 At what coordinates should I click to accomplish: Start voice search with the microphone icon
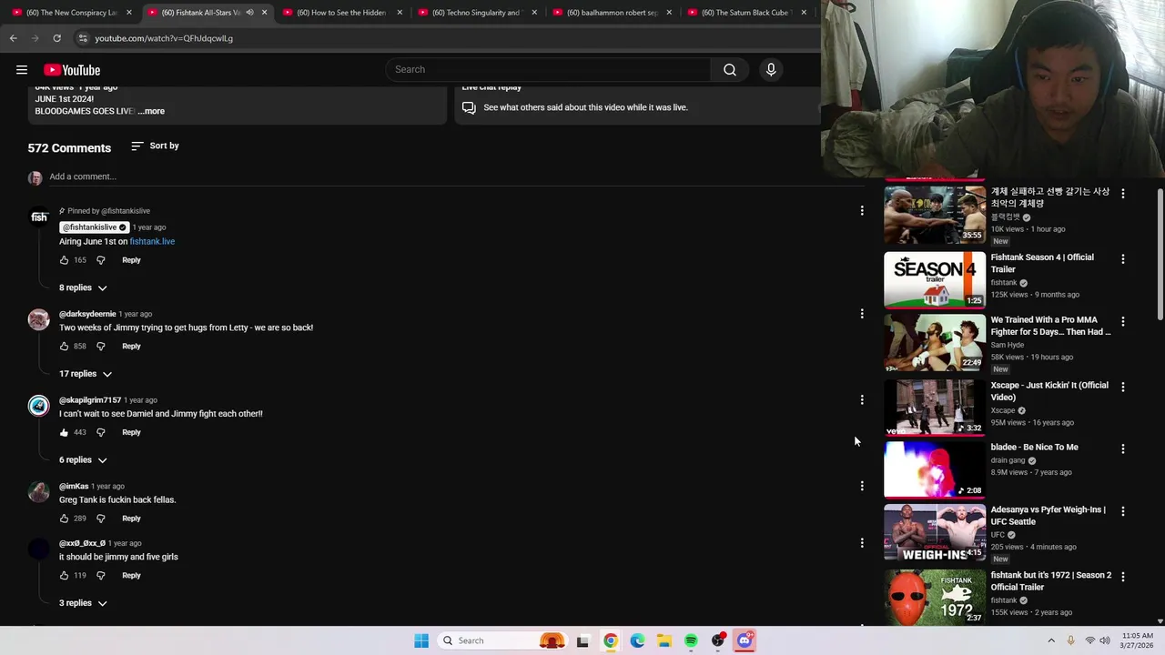pyautogui.click(x=771, y=70)
